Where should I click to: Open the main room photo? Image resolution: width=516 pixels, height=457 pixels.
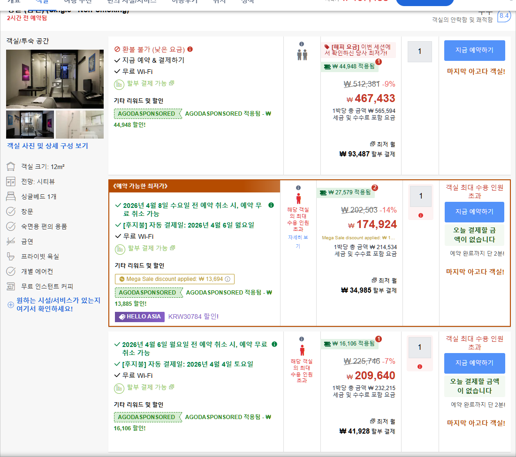point(54,79)
